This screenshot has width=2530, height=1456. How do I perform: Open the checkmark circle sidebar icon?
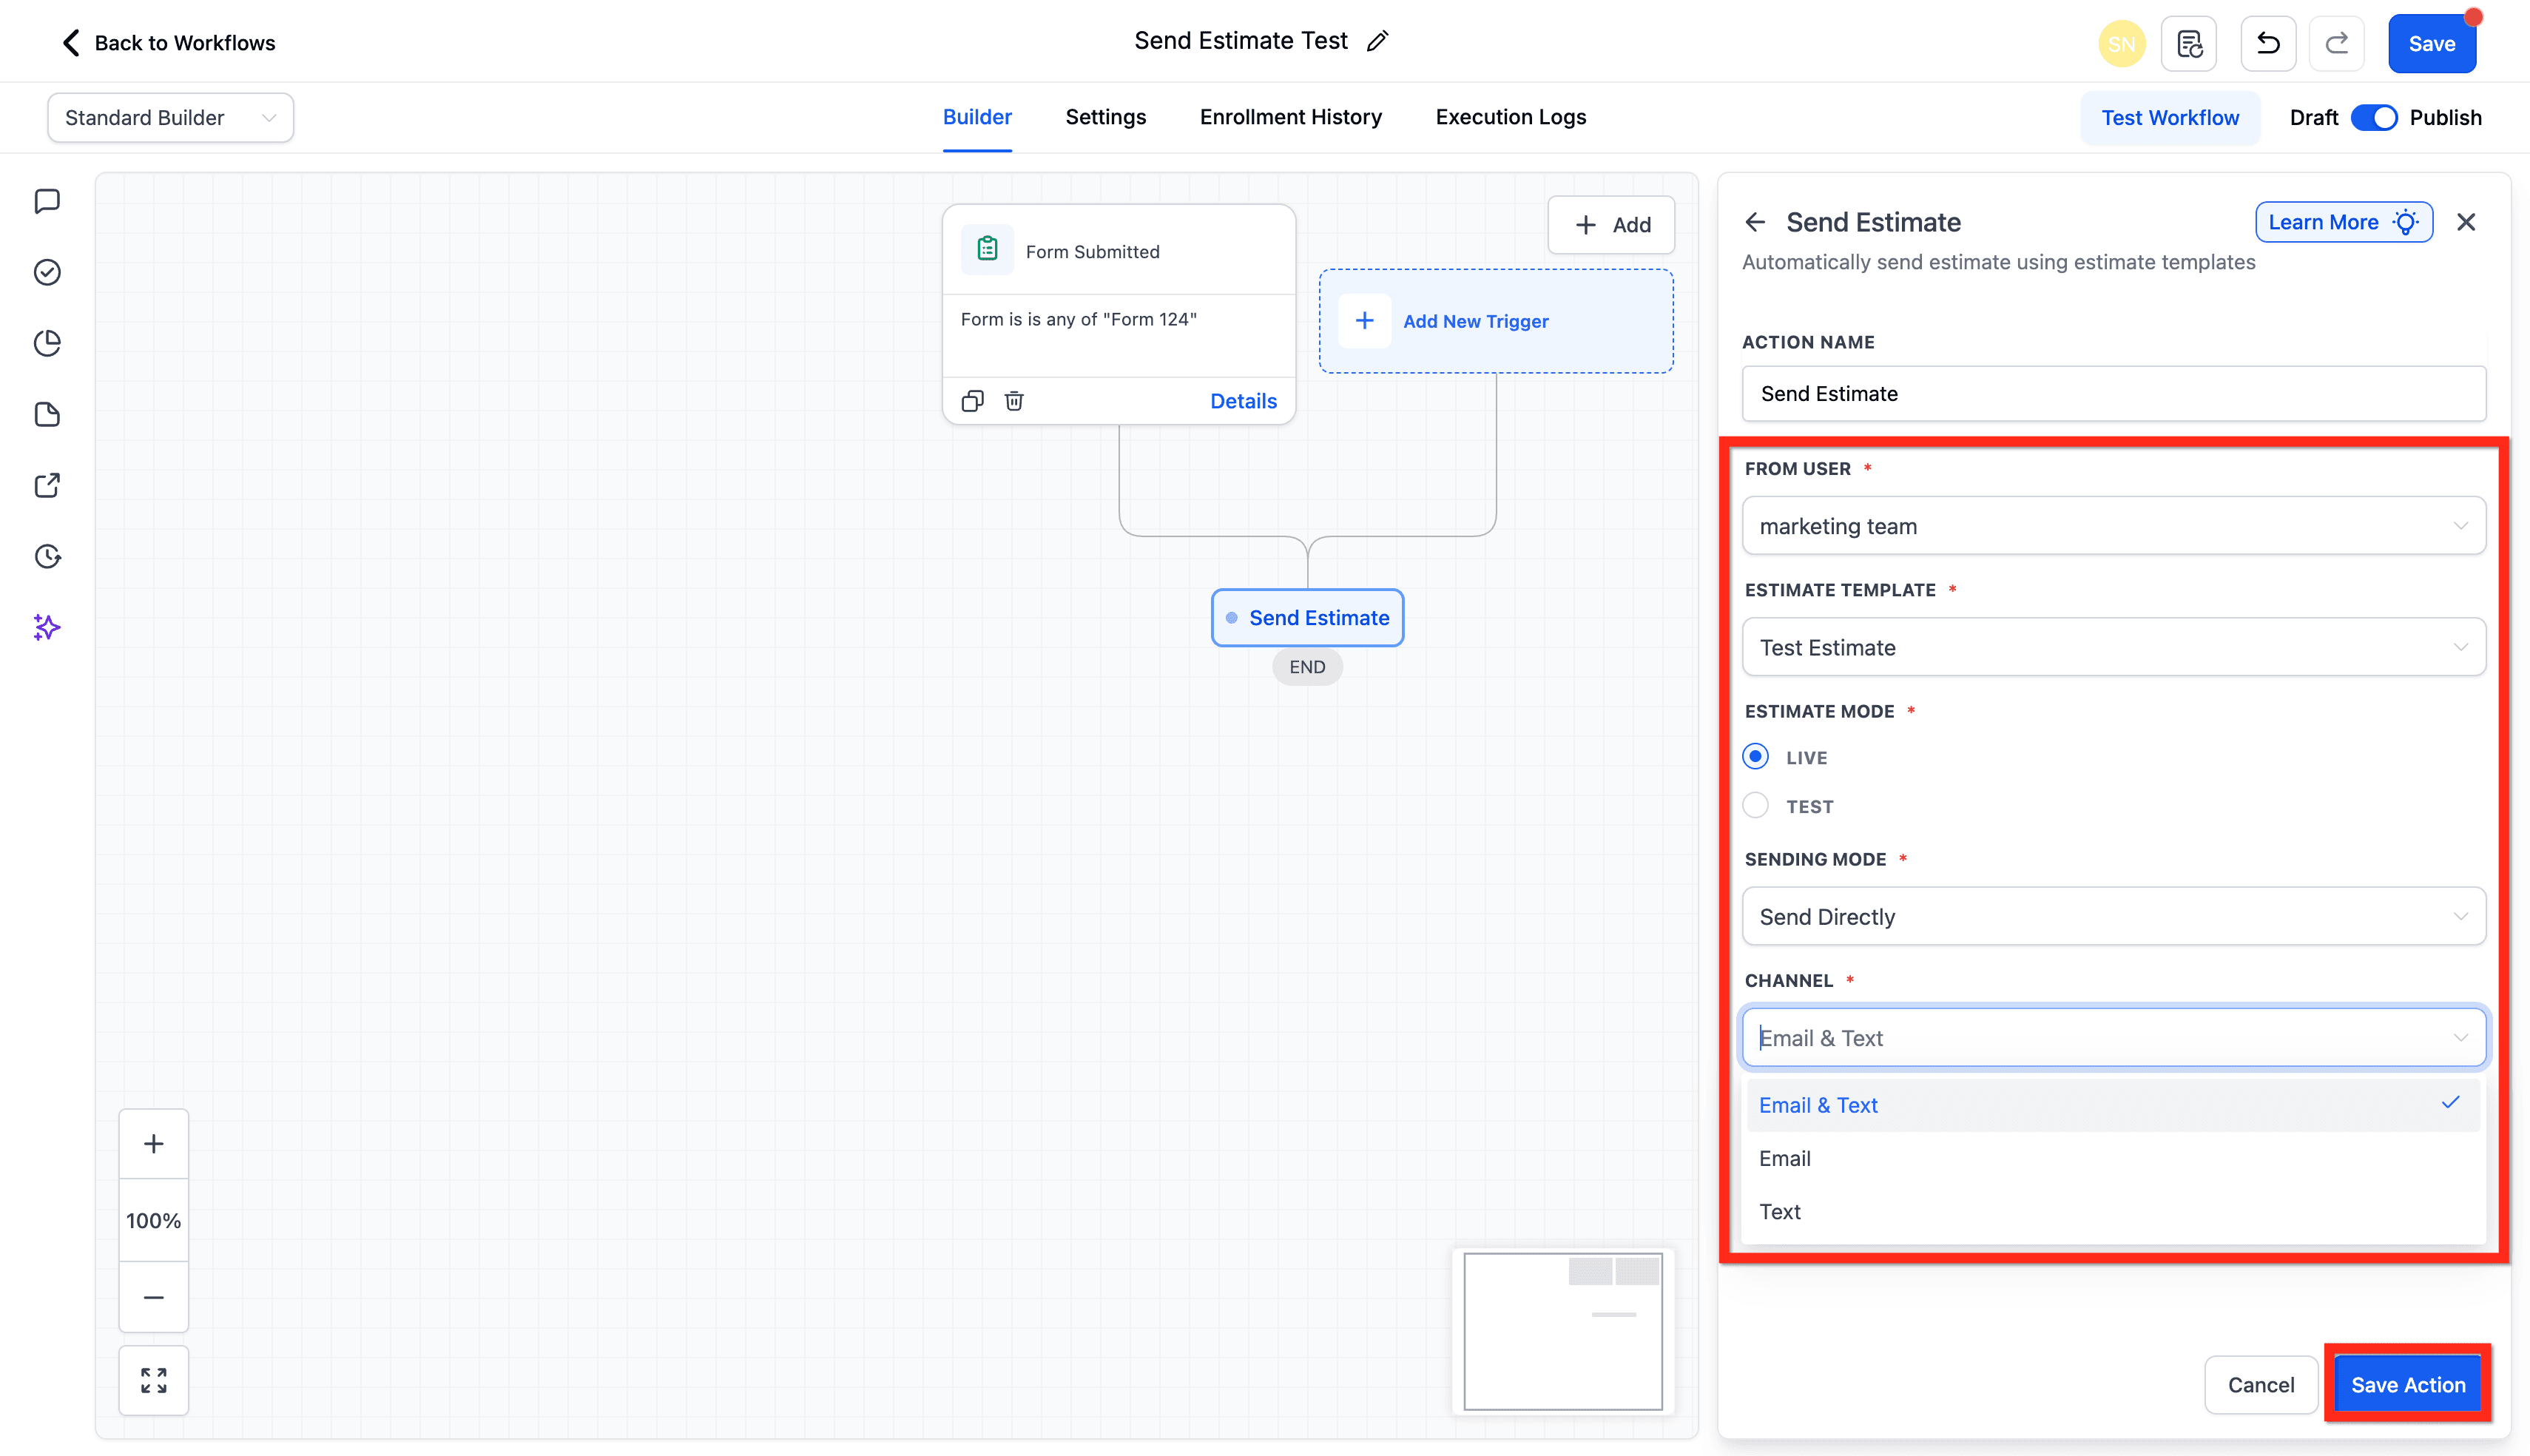click(x=47, y=272)
